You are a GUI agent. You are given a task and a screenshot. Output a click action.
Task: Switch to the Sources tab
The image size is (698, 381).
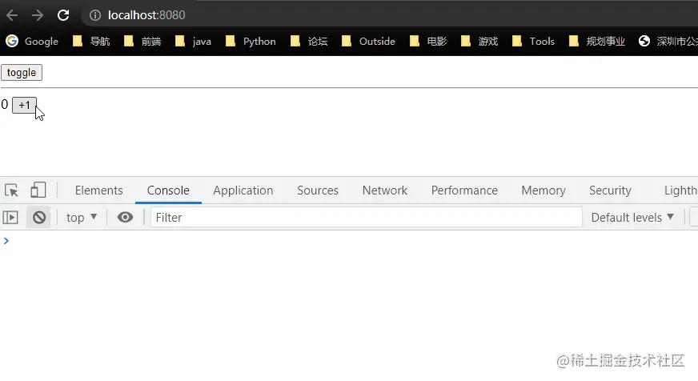(x=318, y=190)
